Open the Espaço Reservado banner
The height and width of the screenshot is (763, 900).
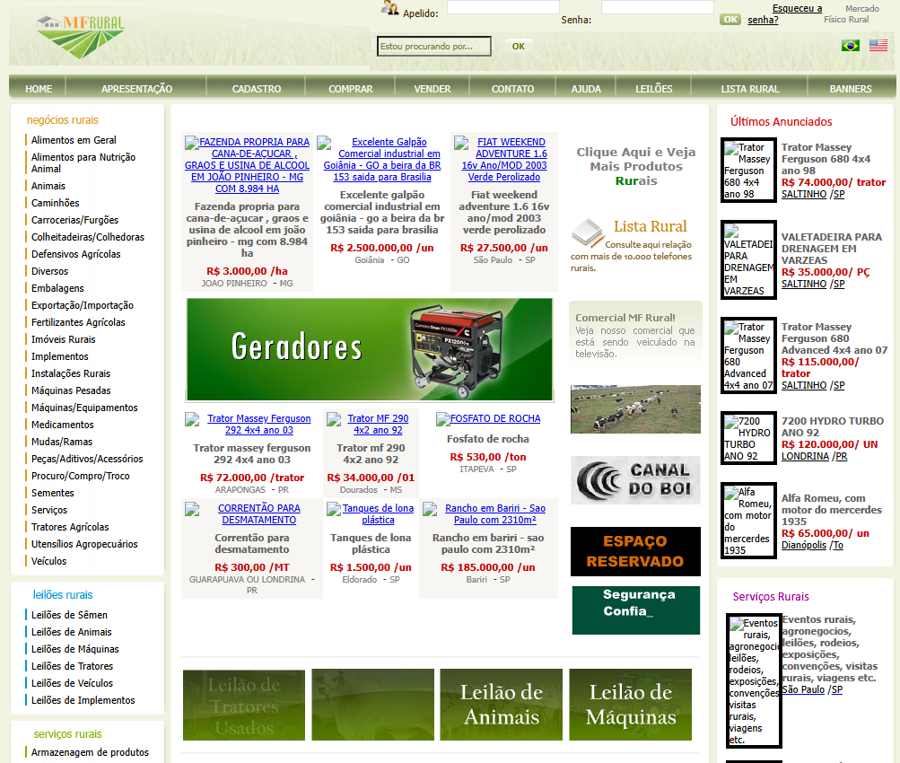635,551
